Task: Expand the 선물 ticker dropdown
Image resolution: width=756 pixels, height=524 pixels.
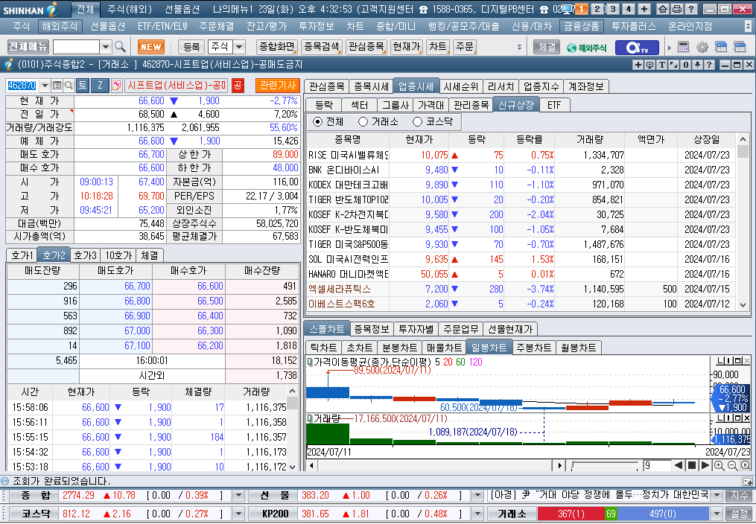Action: click(477, 495)
